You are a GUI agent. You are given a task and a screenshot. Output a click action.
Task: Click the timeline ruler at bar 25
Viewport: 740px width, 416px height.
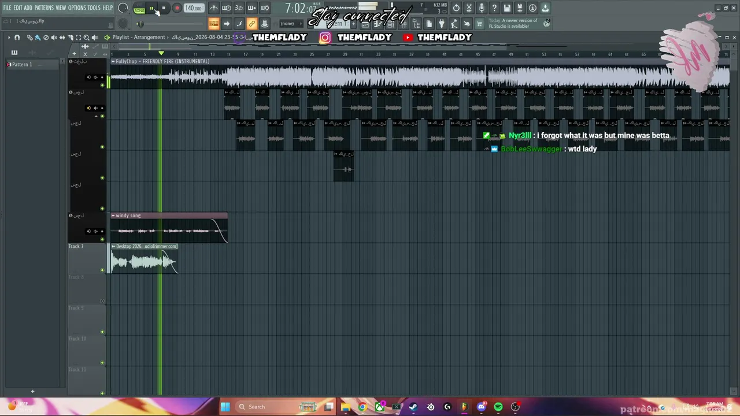click(x=312, y=54)
